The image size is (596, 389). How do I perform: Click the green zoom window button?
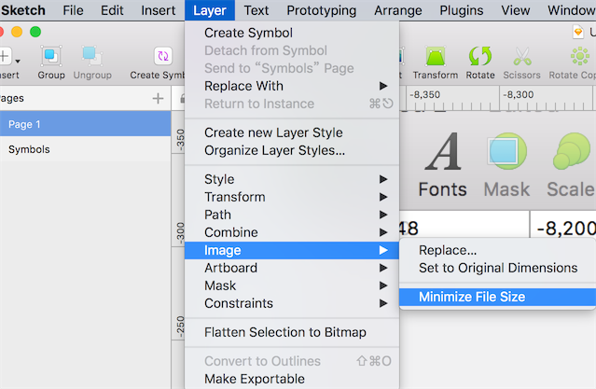pos(35,32)
